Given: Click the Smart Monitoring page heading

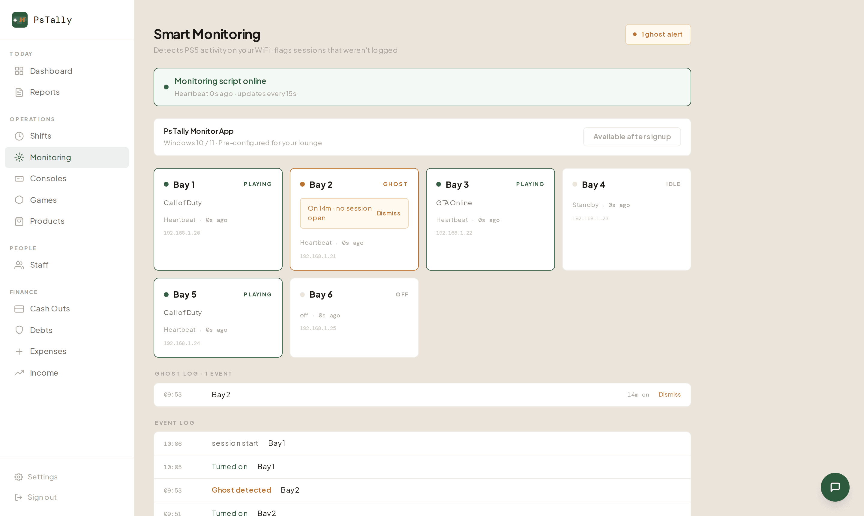Looking at the screenshot, I should pyautogui.click(x=207, y=34).
